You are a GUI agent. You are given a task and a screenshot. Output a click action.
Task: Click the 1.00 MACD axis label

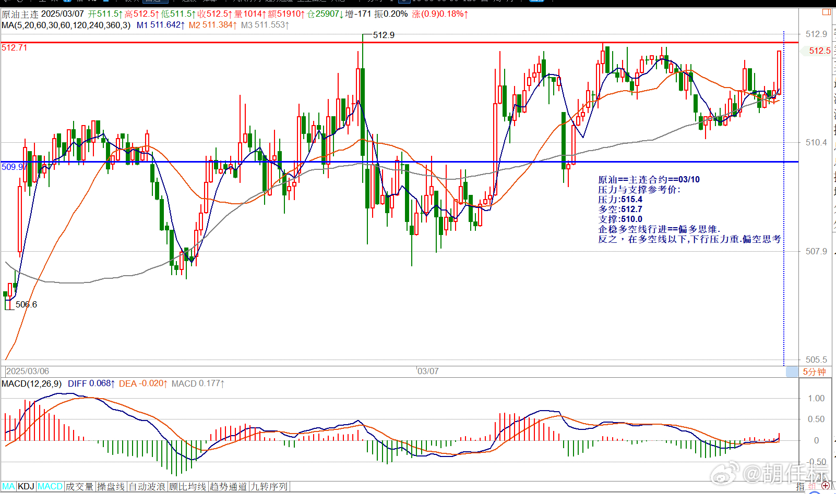point(816,398)
